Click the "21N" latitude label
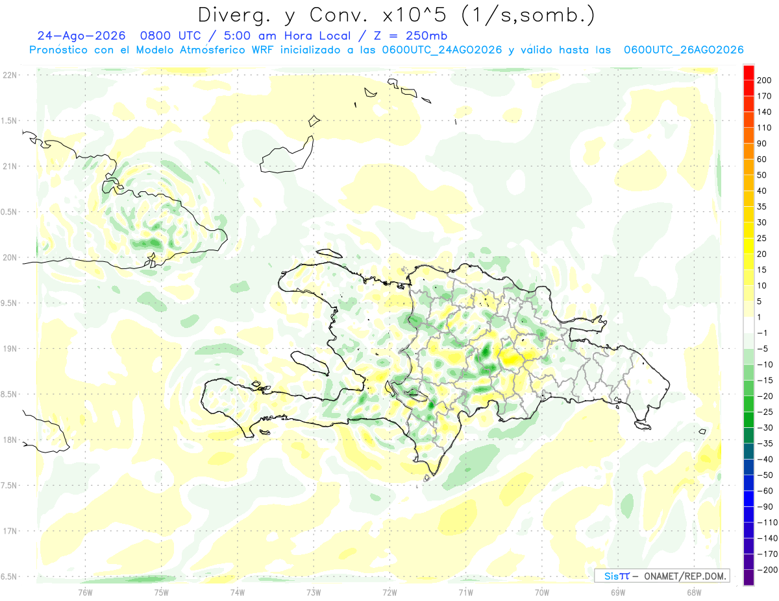This screenshot has width=779, height=601. [10, 166]
